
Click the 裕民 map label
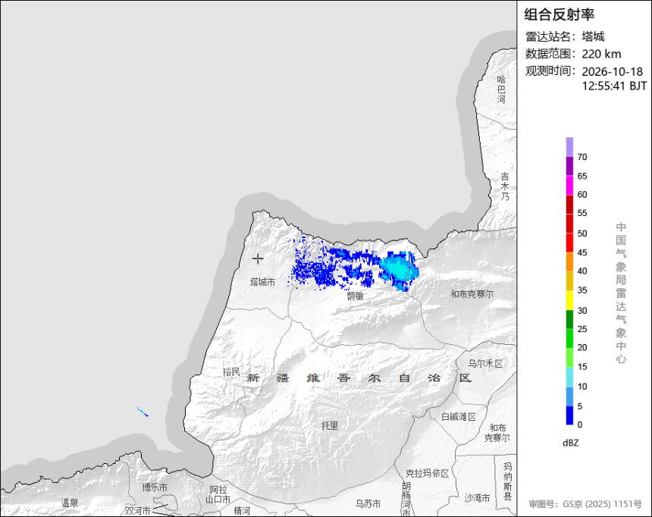[231, 372]
